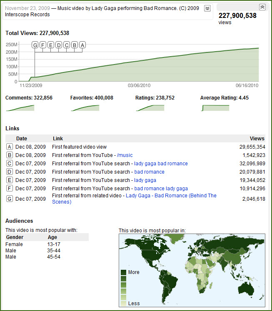The height and width of the screenshot is (311, 272).
Task: Expand the video description with double-chevron icon
Action: pyautogui.click(x=207, y=8)
